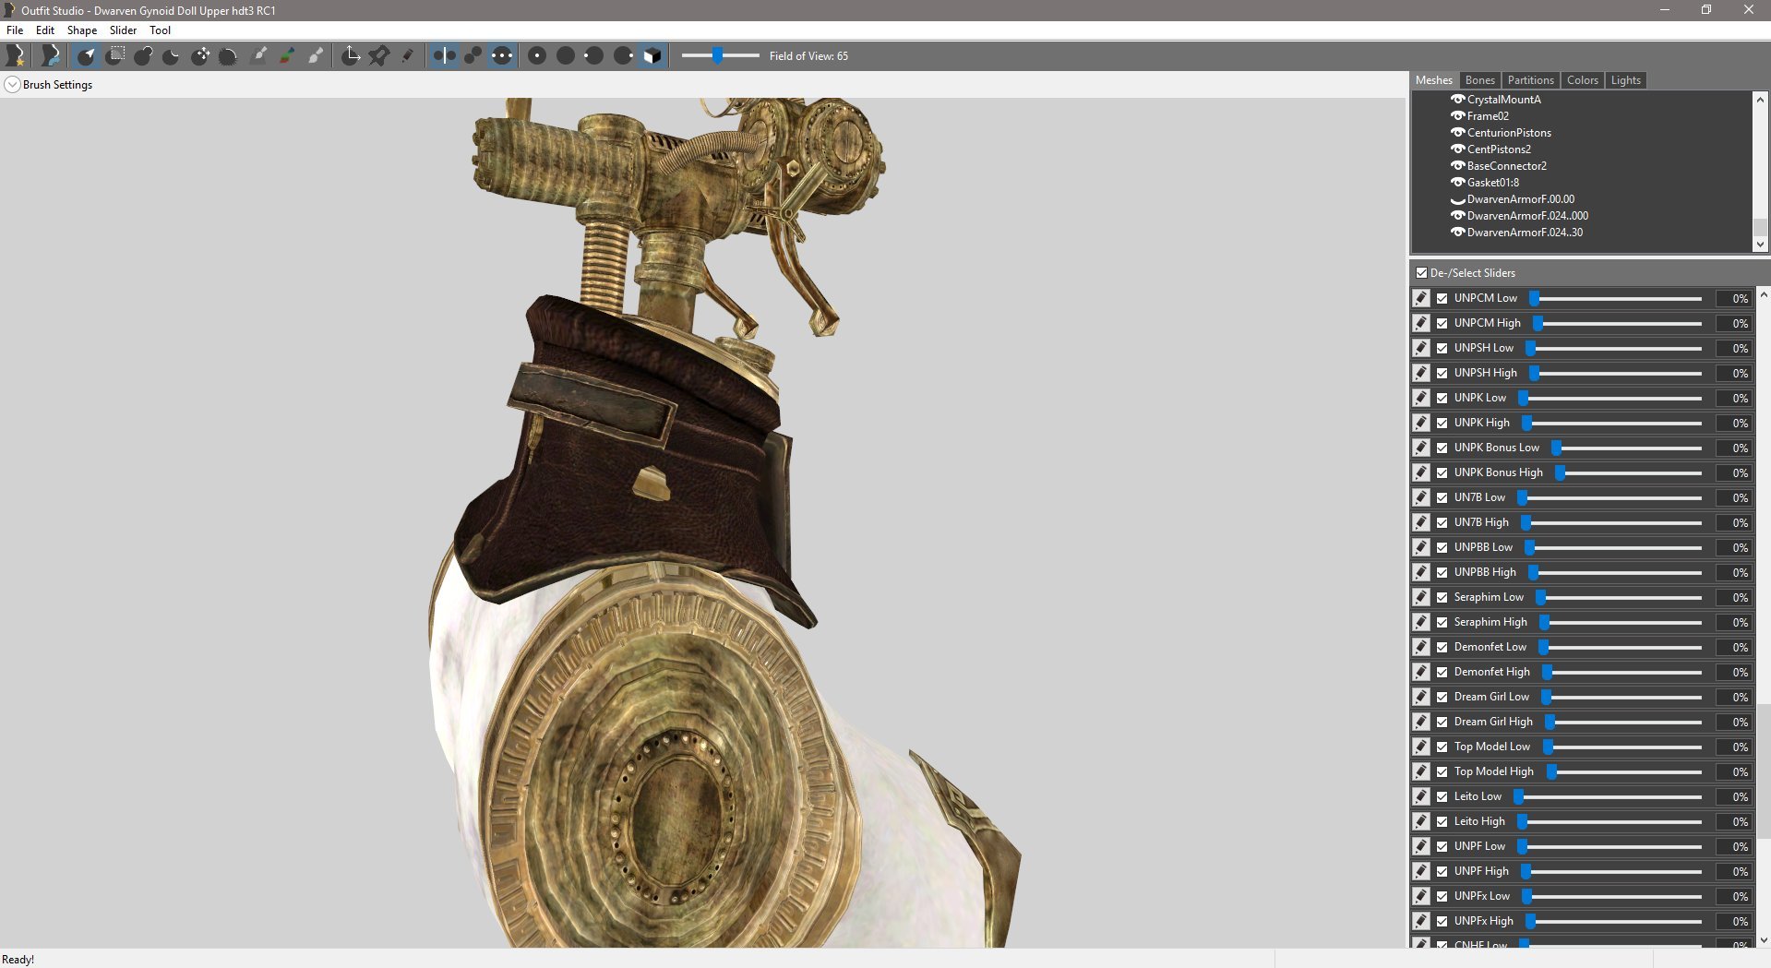Activate the pencil Vertex Edit tool

[x=407, y=55]
